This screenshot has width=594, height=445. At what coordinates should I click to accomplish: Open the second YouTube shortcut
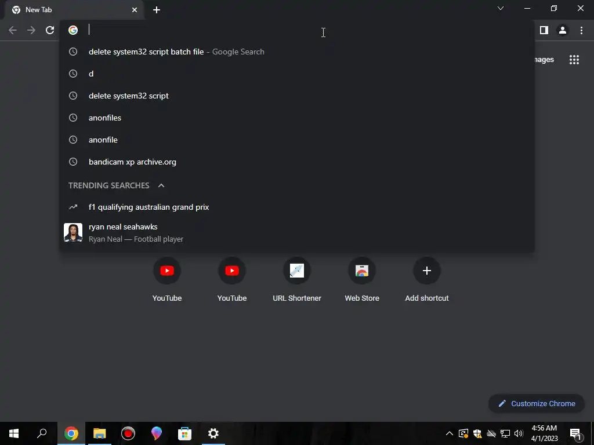point(232,279)
